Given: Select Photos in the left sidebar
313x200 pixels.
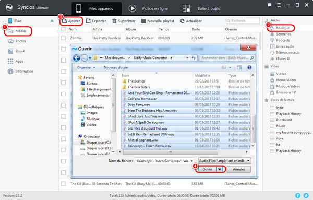Looking at the screenshot, I should pyautogui.click(x=17, y=41).
